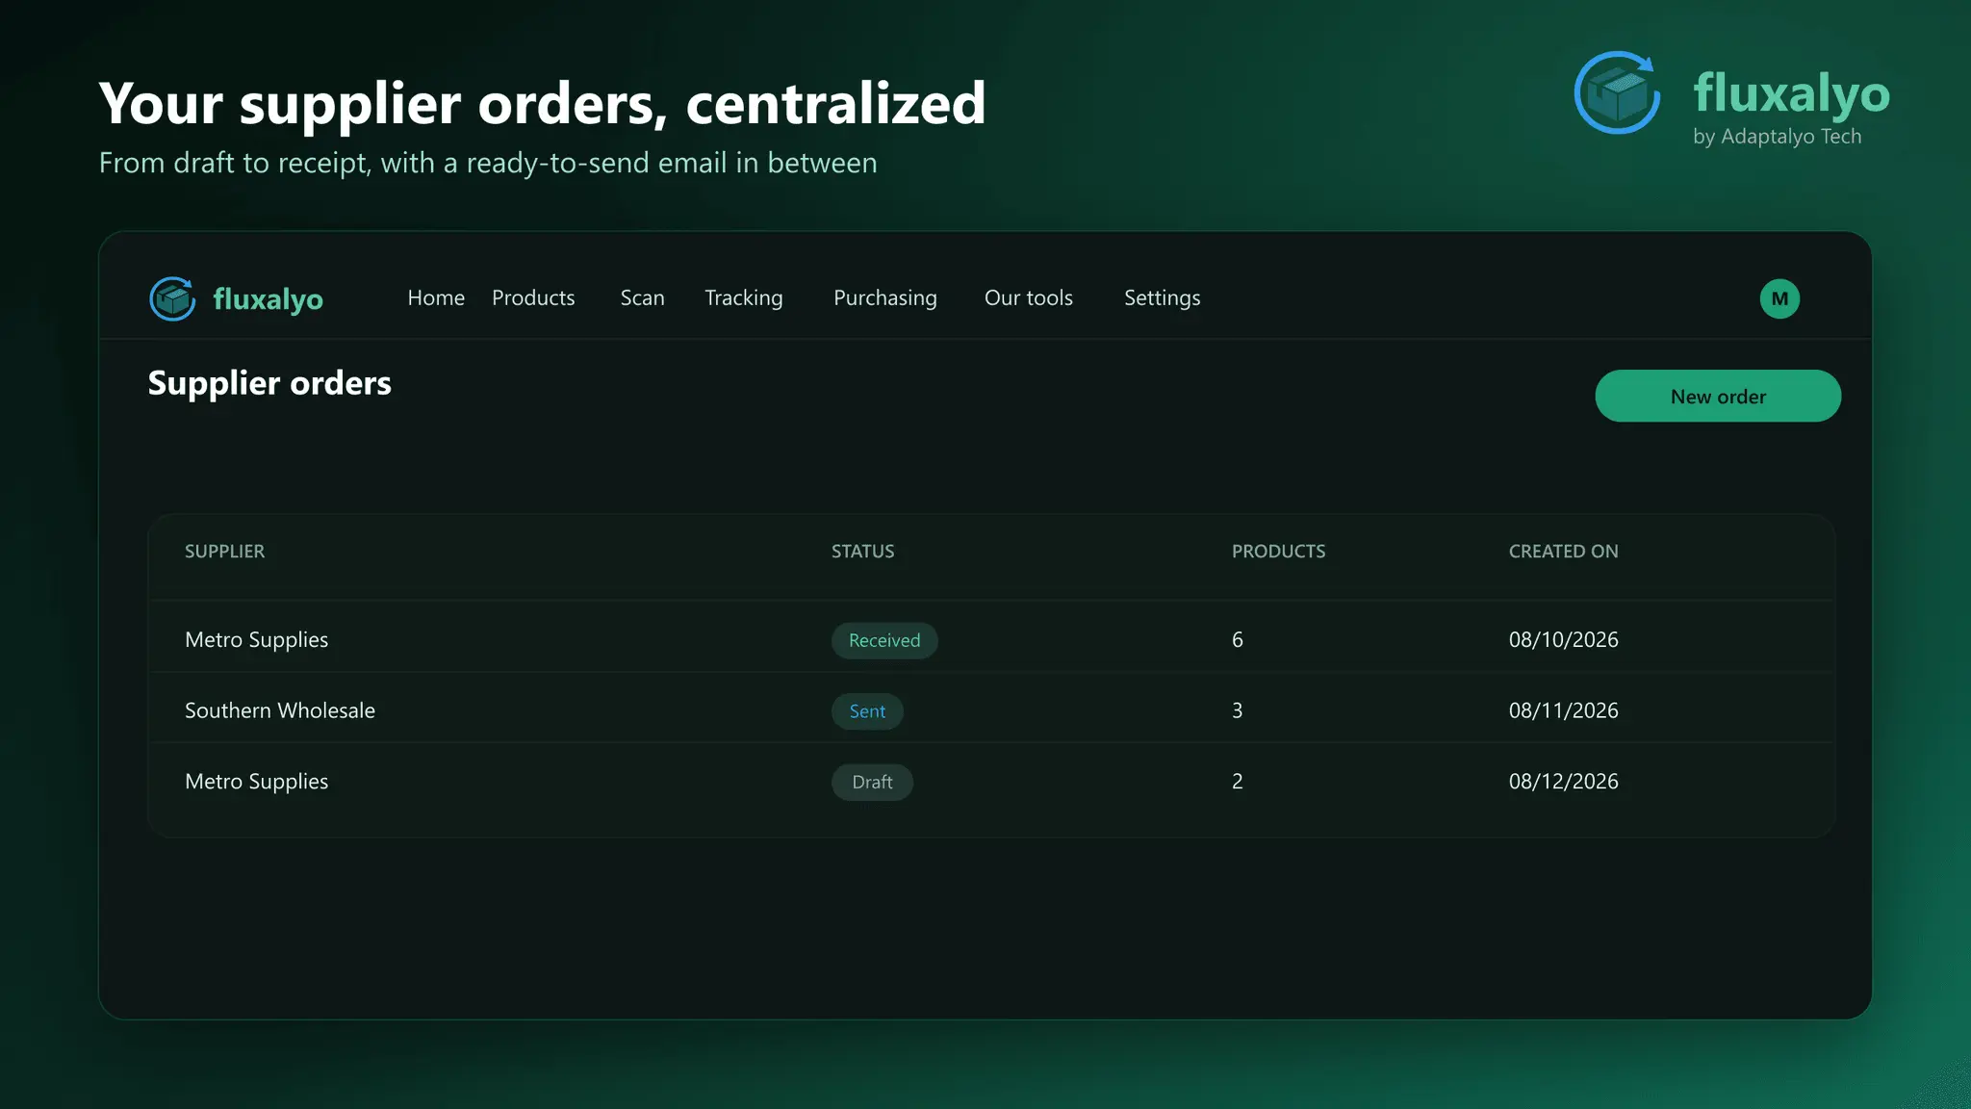Sort by the PRODUCTS column header
This screenshot has height=1109, width=1971.
click(1278, 552)
